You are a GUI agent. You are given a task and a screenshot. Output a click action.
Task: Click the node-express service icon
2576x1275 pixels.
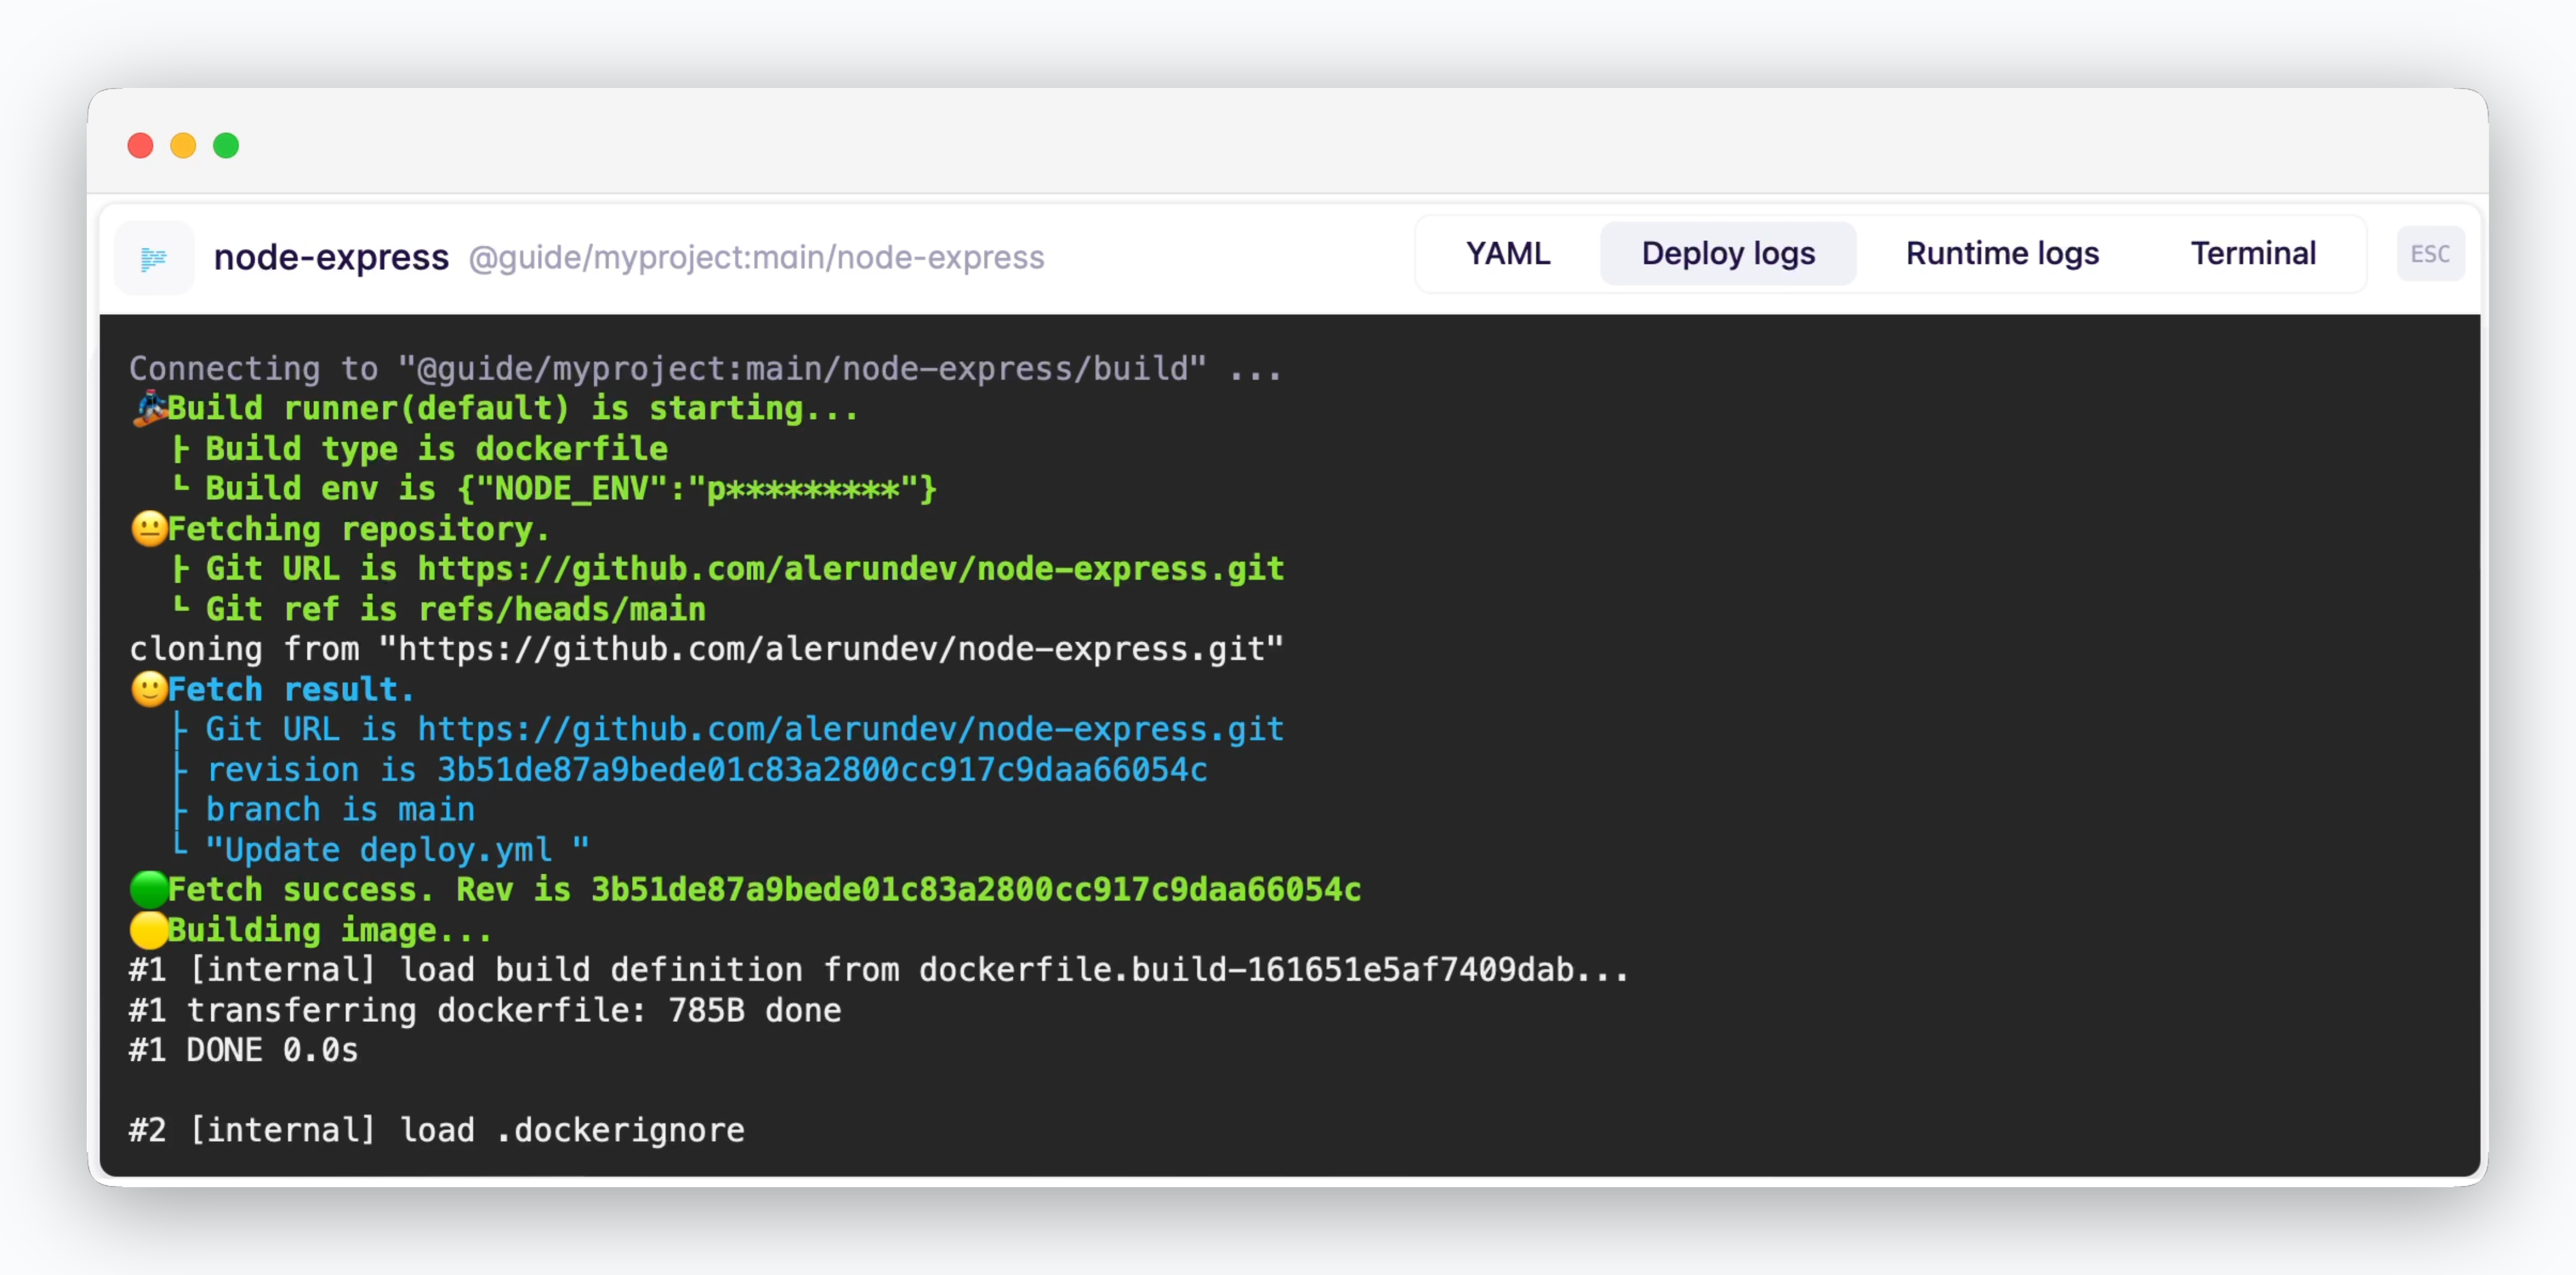click(154, 258)
